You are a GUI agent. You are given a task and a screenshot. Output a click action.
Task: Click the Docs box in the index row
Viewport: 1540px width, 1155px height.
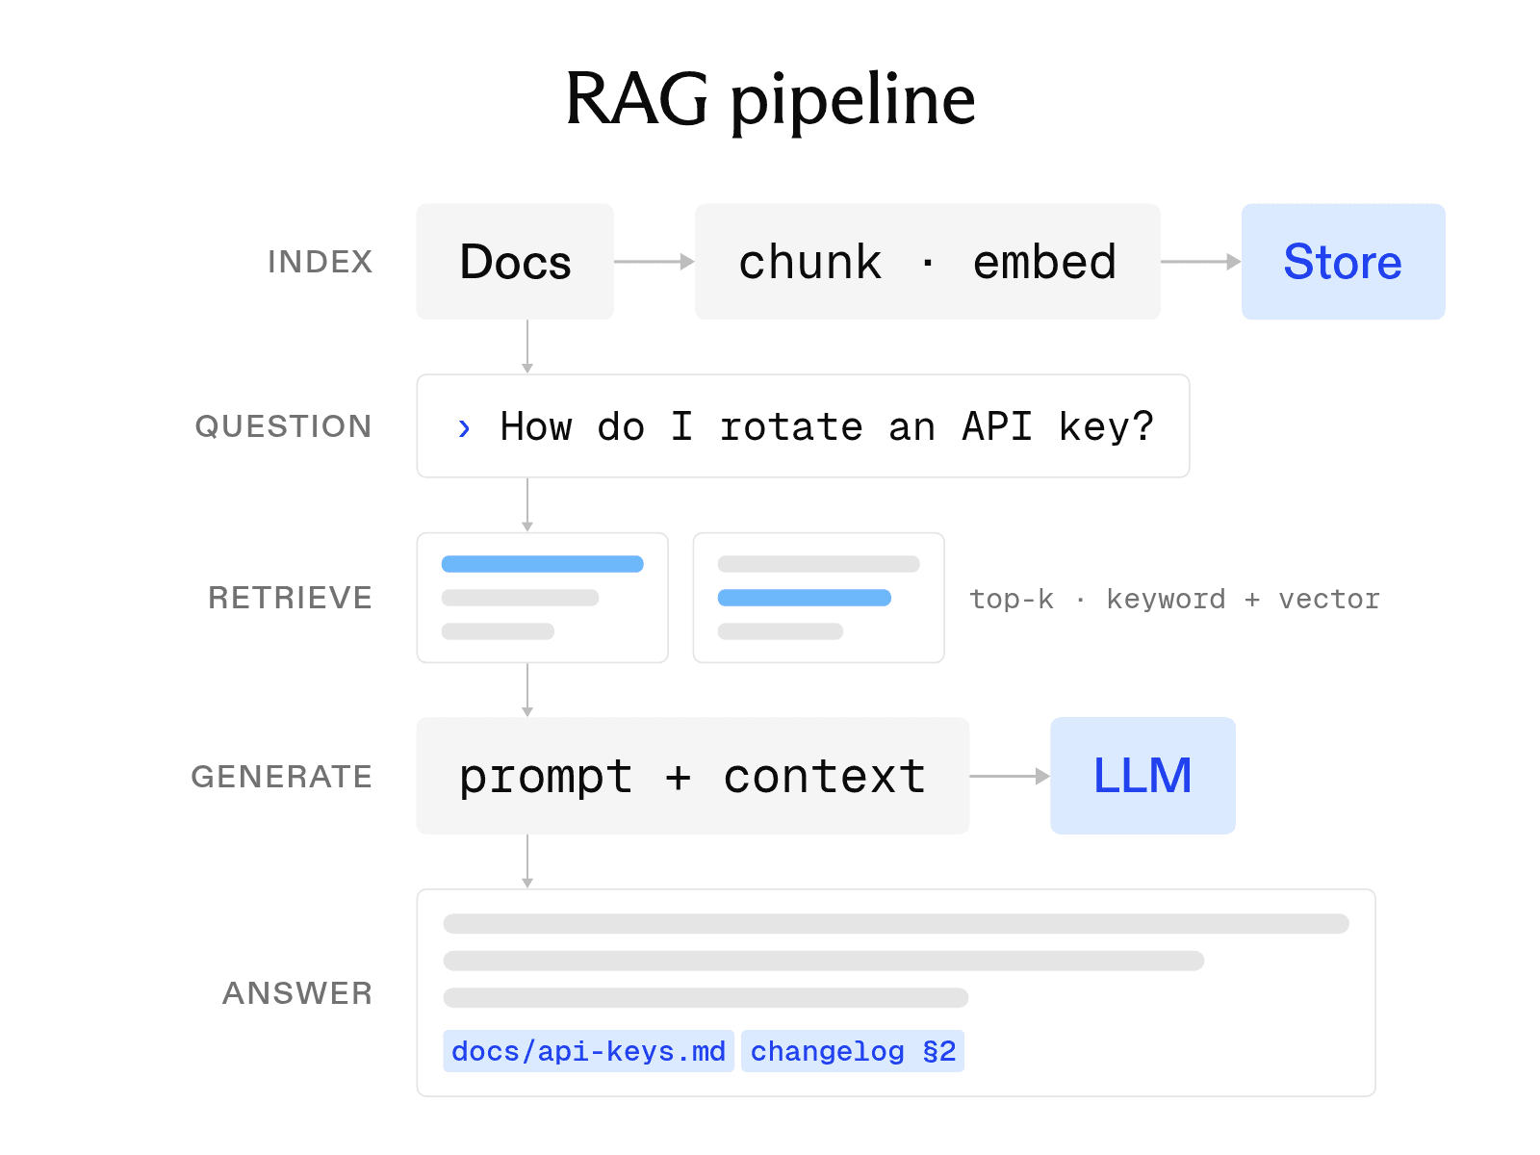515,261
